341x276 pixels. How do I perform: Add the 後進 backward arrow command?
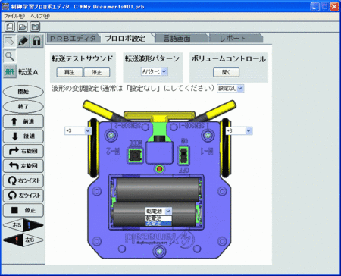pyautogui.click(x=23, y=136)
